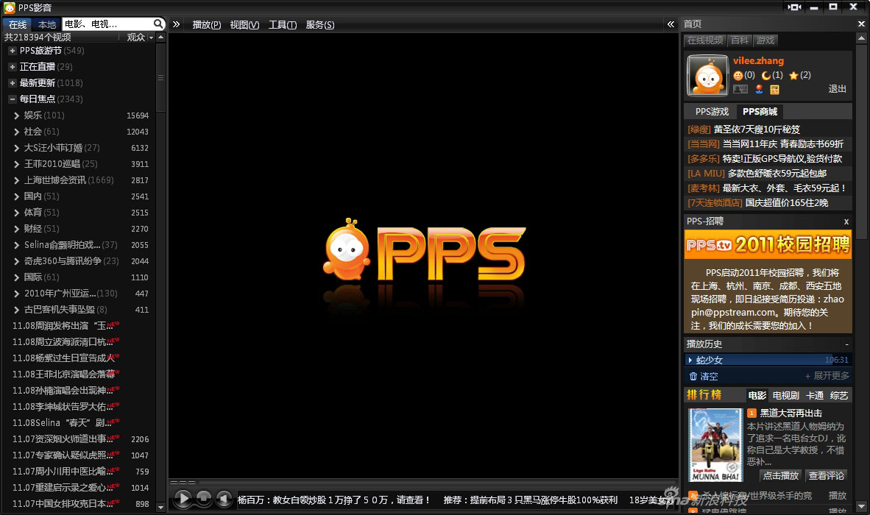Viewport: 870px width, 515px height.
Task: Click 展开更多 in play history
Action: [x=827, y=376]
